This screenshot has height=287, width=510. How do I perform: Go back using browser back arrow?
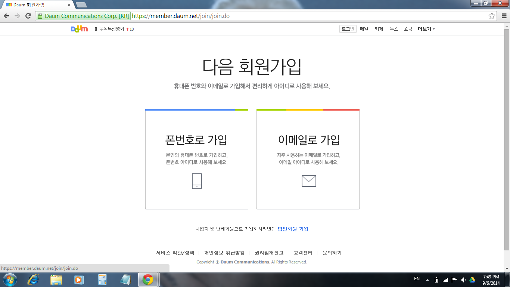pos(6,16)
